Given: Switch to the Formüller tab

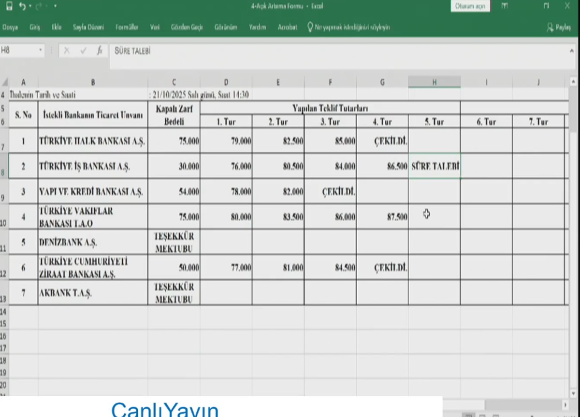Looking at the screenshot, I should [127, 28].
